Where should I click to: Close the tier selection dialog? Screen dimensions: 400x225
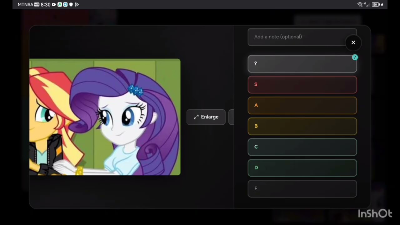[x=353, y=42]
